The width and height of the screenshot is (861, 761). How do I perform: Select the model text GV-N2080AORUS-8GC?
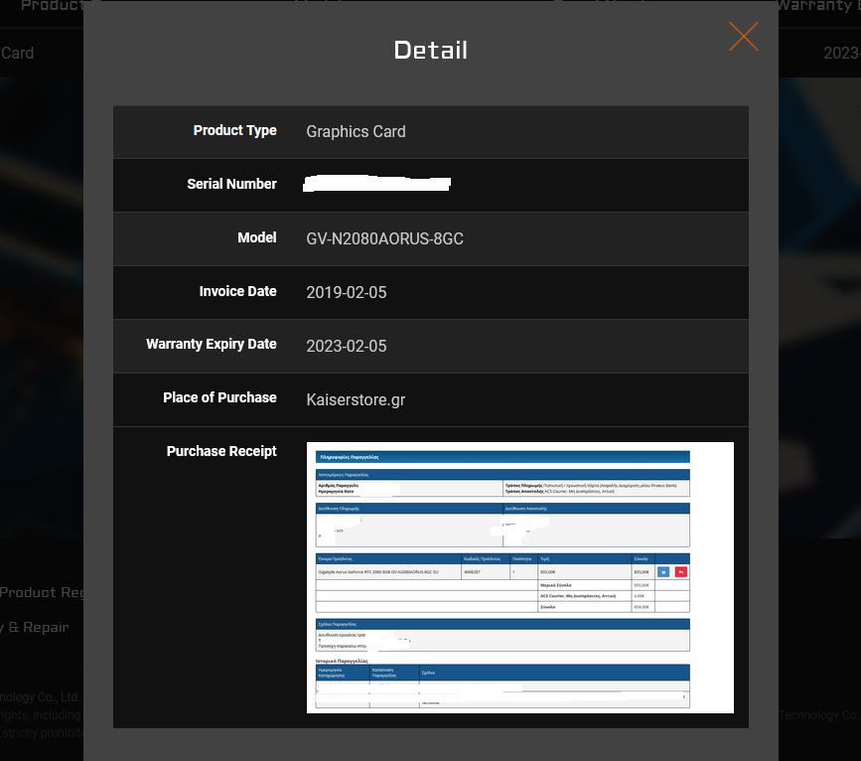385,239
